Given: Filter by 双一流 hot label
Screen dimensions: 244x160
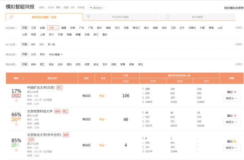Looking at the screenshot, I should click(x=51, y=44).
